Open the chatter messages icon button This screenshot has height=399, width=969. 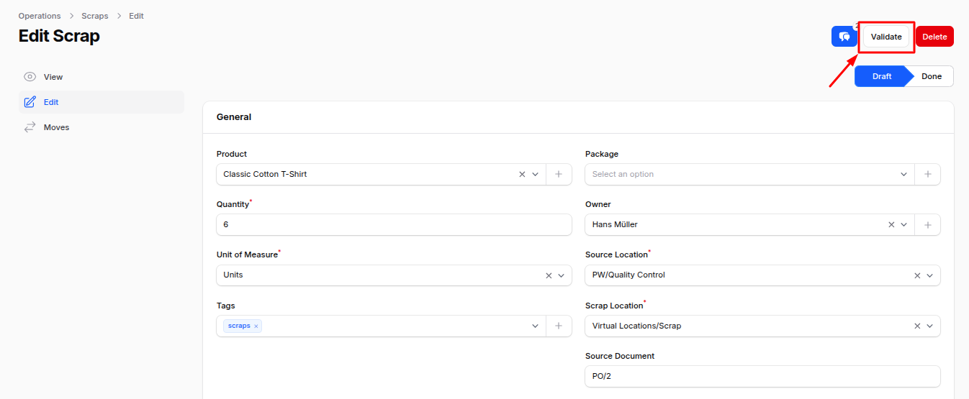point(844,37)
